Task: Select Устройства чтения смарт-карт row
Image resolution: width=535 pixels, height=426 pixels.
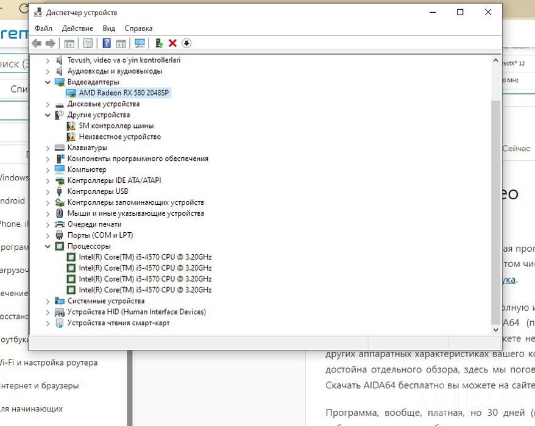Action: (118, 323)
